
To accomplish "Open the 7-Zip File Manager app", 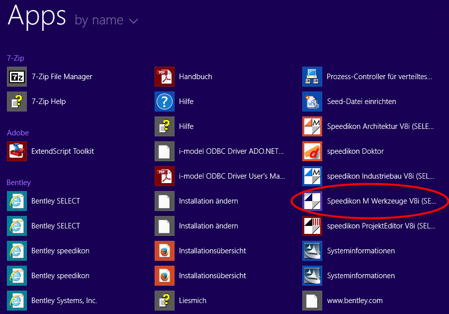I will 50,77.
